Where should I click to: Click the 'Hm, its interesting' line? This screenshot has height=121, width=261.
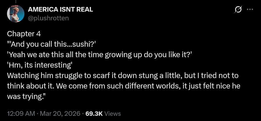40,65
